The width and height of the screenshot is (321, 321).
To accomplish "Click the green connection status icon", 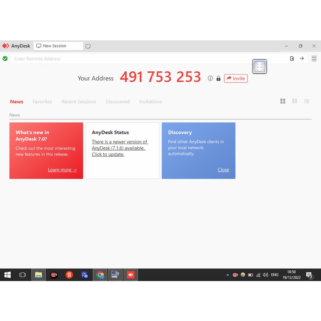I will coord(5,59).
